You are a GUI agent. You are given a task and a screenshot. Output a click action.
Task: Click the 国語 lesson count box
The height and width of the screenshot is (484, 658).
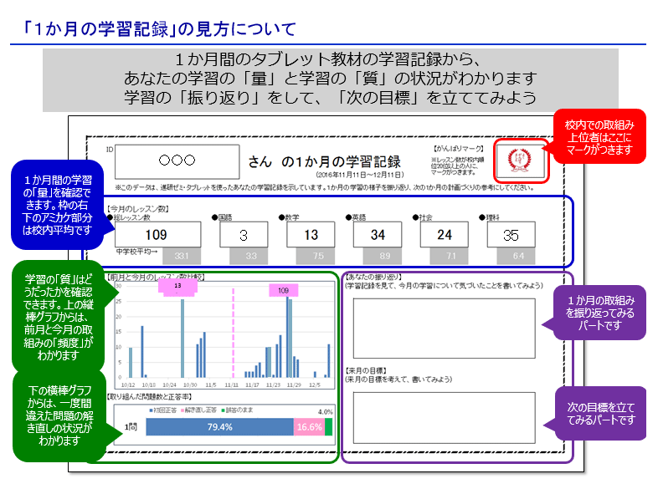(244, 235)
